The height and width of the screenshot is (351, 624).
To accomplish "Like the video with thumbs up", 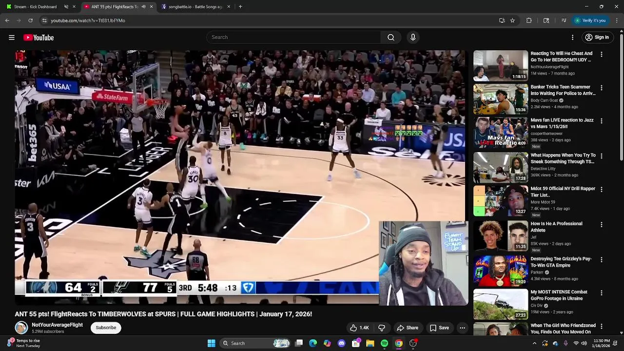I will tap(359, 328).
